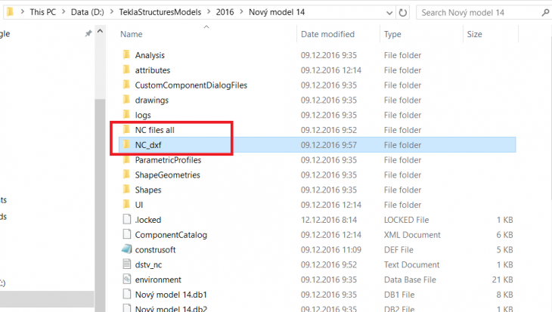552x312 pixels.
Task: Select the logs folder name
Action: pos(143,116)
